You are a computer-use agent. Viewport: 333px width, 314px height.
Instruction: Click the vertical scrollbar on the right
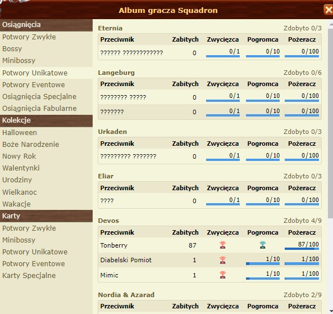330,123
